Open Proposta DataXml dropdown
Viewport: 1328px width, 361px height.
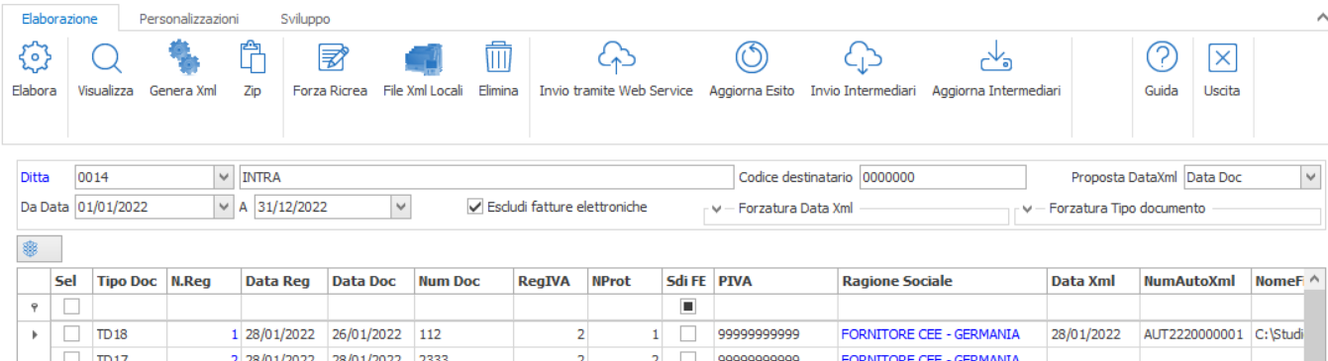point(1311,178)
